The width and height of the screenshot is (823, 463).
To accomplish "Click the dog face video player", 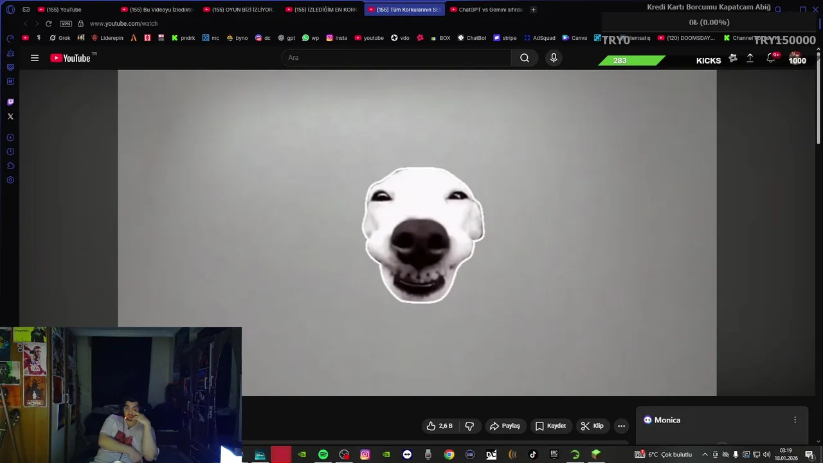I will click(x=417, y=233).
